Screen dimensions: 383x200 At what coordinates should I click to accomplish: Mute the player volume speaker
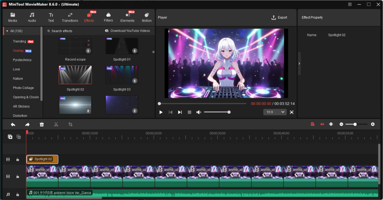coord(199,112)
